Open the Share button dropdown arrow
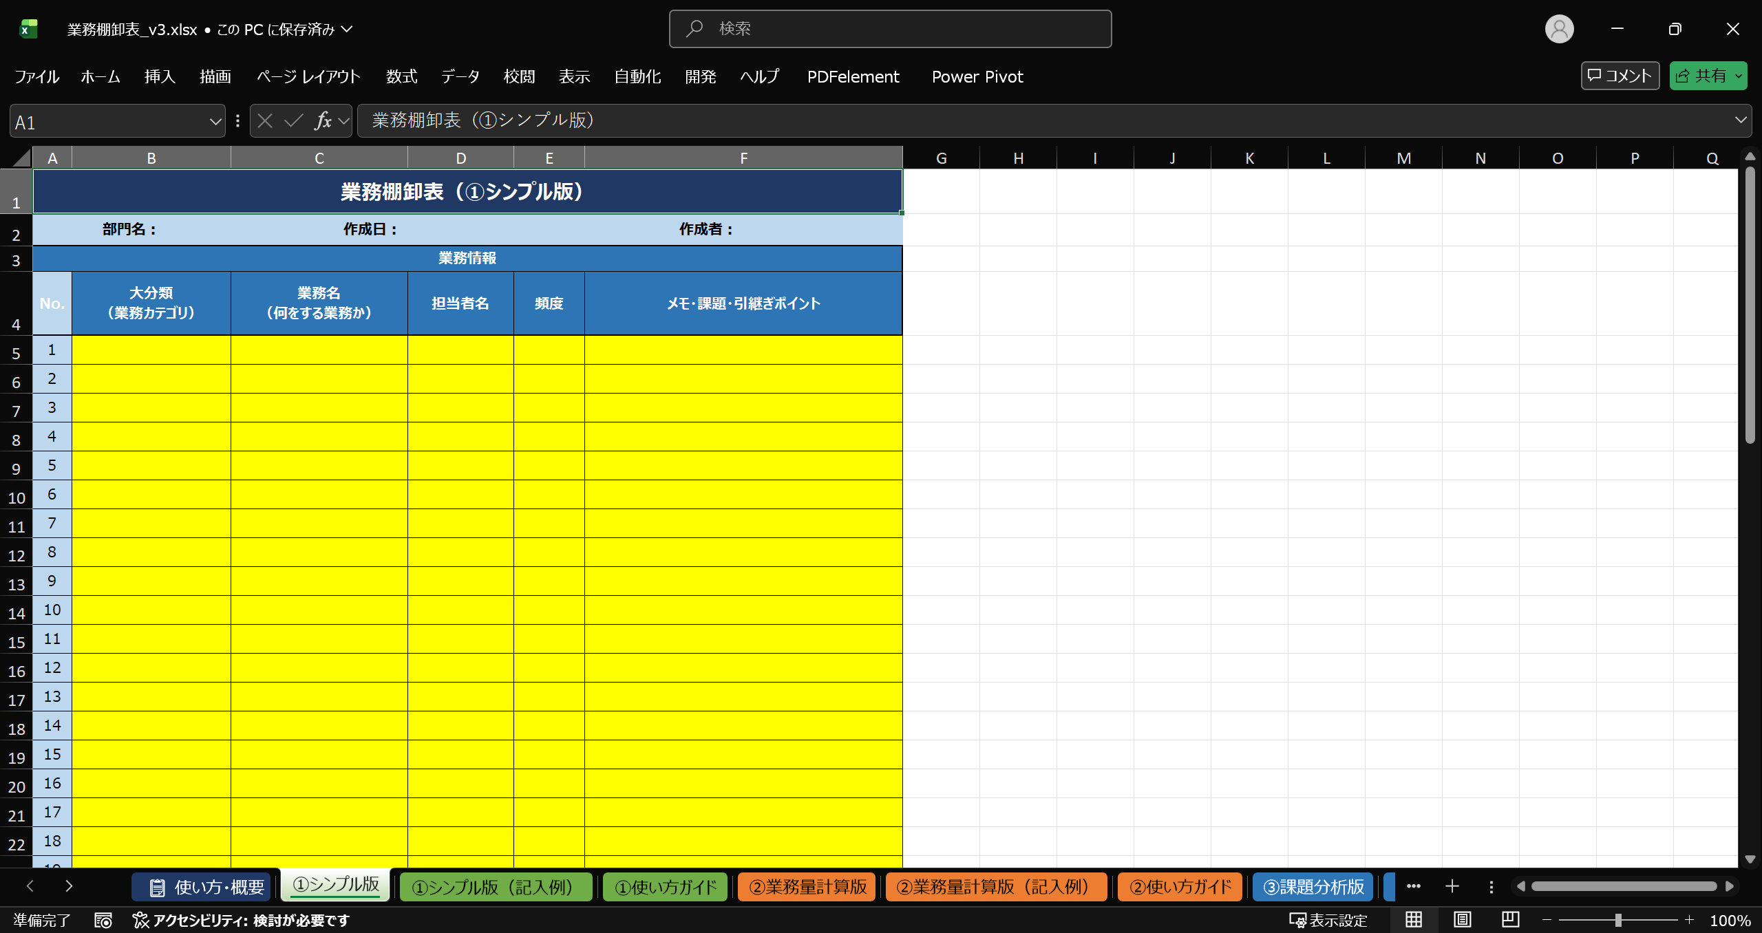This screenshot has width=1762, height=933. pyautogui.click(x=1739, y=76)
